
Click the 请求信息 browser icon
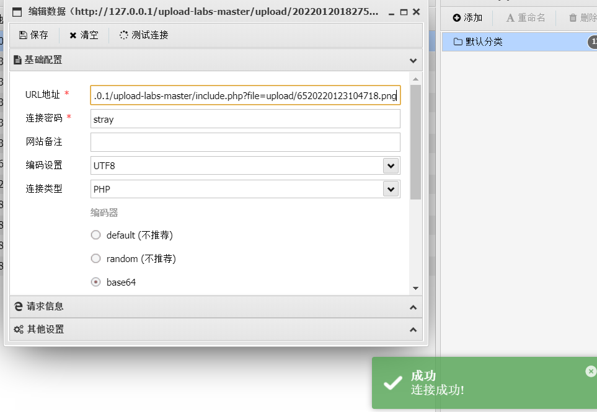18,306
